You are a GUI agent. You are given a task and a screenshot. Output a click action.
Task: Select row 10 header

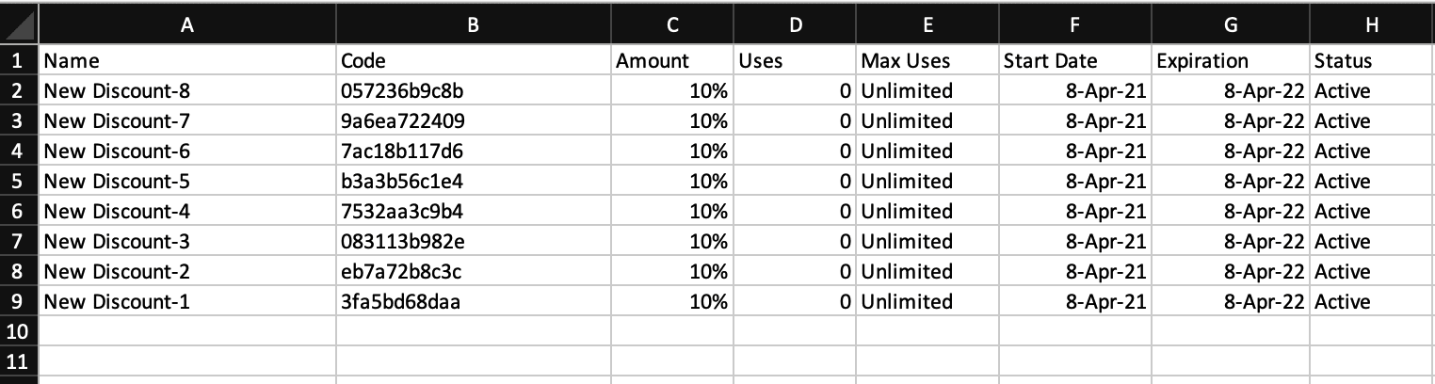click(19, 332)
